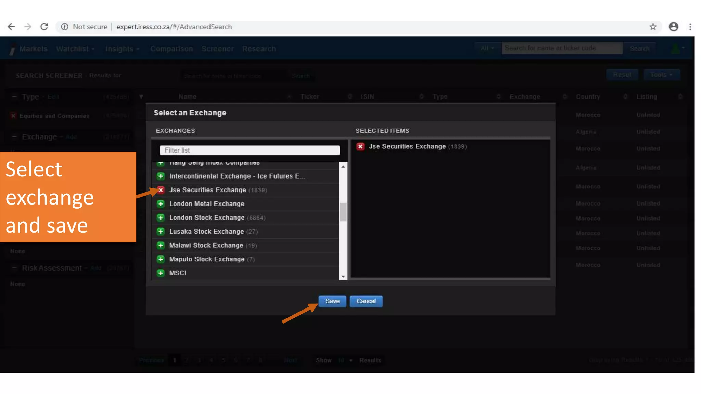Go to results page 1
This screenshot has height=394, width=701.
(175, 360)
